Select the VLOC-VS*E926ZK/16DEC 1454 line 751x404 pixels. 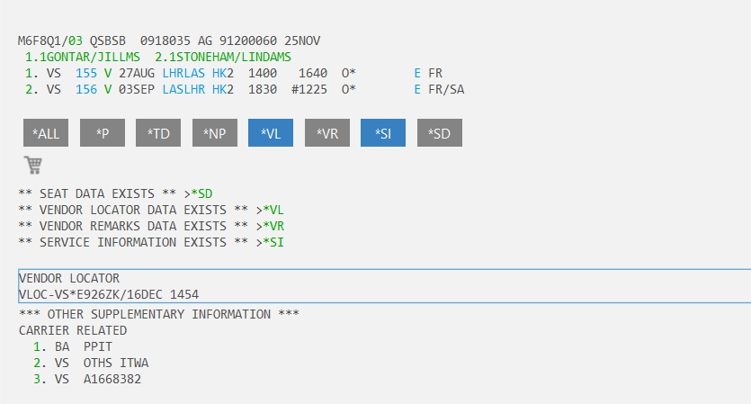click(x=109, y=294)
